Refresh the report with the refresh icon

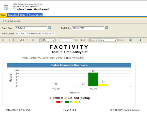click(131, 40)
